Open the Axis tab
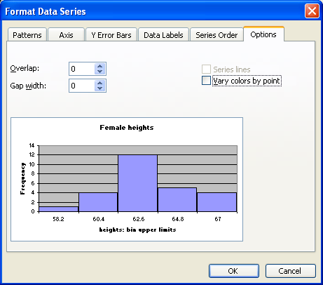This screenshot has width=323, height=285. [66, 35]
